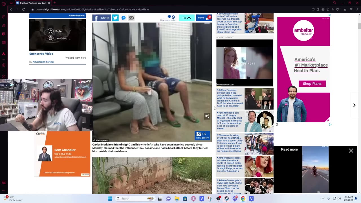
Task: Click Learn More on sponsored video
Action: point(58,38)
